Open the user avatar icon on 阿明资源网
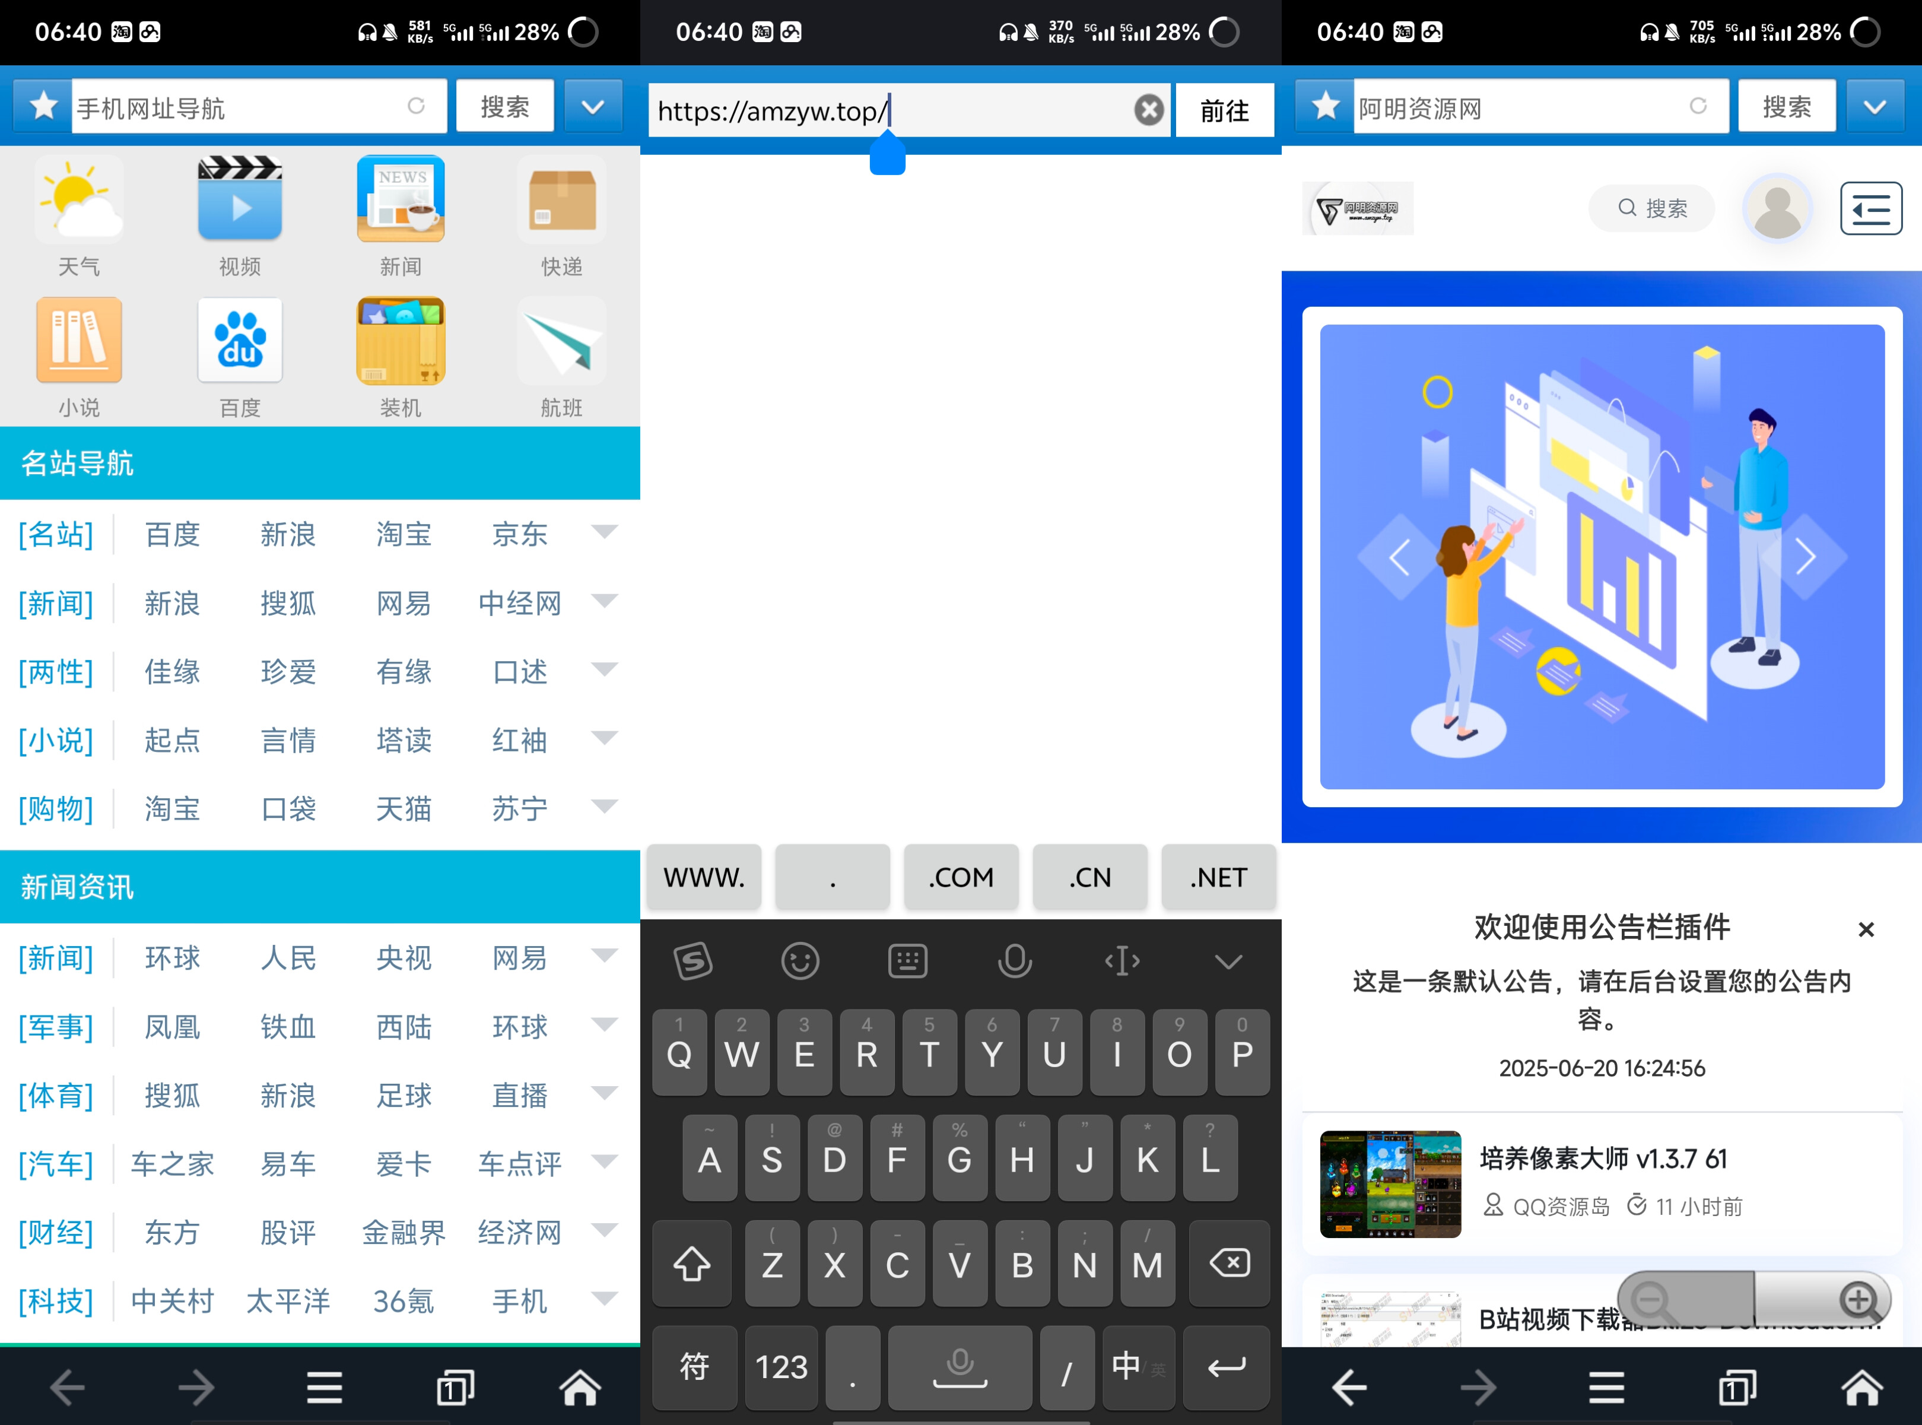Image resolution: width=1922 pixels, height=1425 pixels. [x=1778, y=208]
